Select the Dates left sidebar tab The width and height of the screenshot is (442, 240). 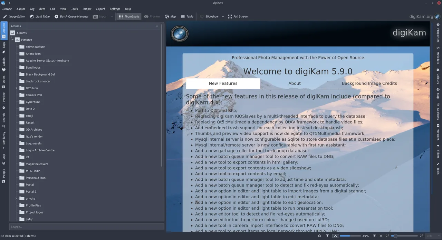tap(4, 82)
